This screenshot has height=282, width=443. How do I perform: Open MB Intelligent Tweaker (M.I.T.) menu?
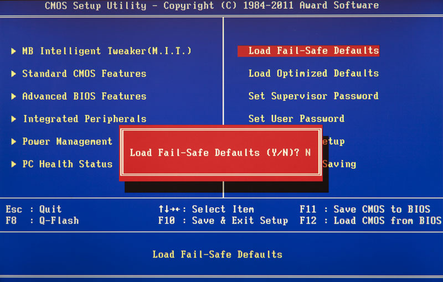tap(107, 51)
